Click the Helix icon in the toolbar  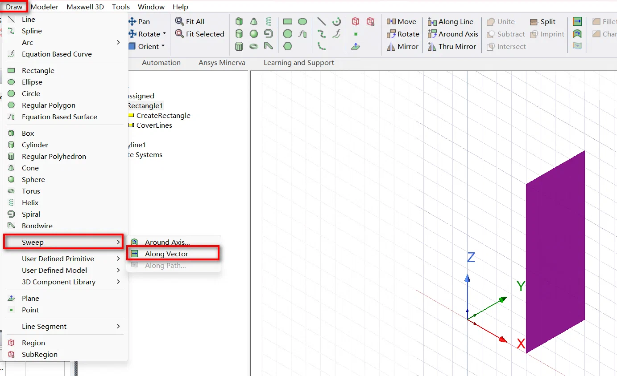click(x=268, y=21)
